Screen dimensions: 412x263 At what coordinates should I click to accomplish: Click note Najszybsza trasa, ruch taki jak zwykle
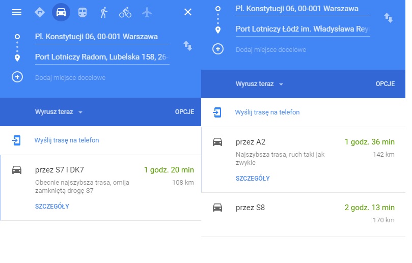click(x=280, y=159)
